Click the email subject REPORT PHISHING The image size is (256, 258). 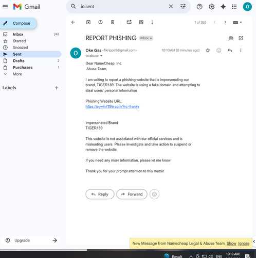111,38
